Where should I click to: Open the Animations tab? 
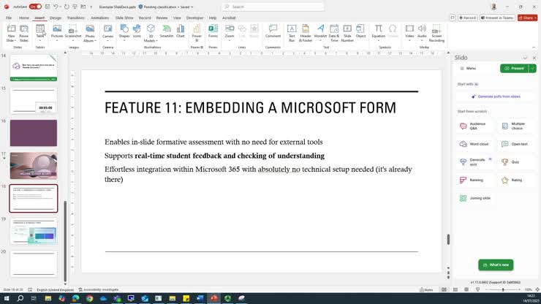99,18
